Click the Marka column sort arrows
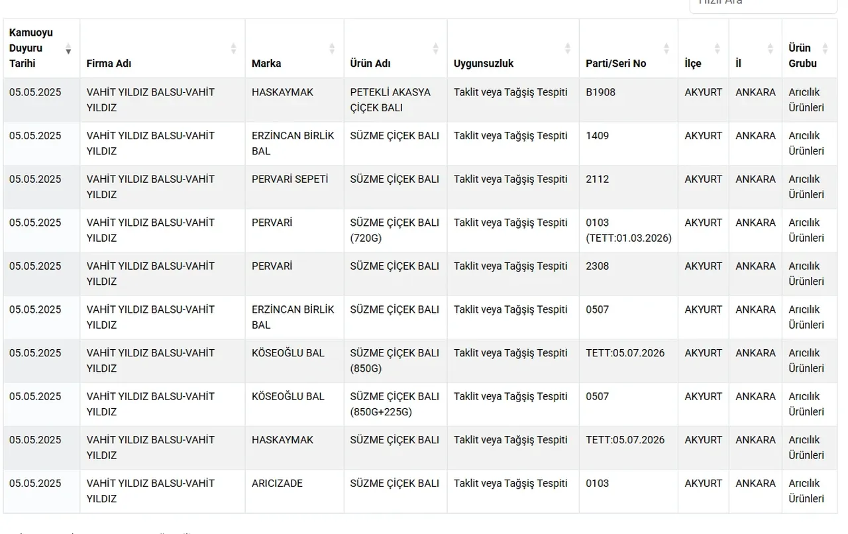 click(332, 48)
